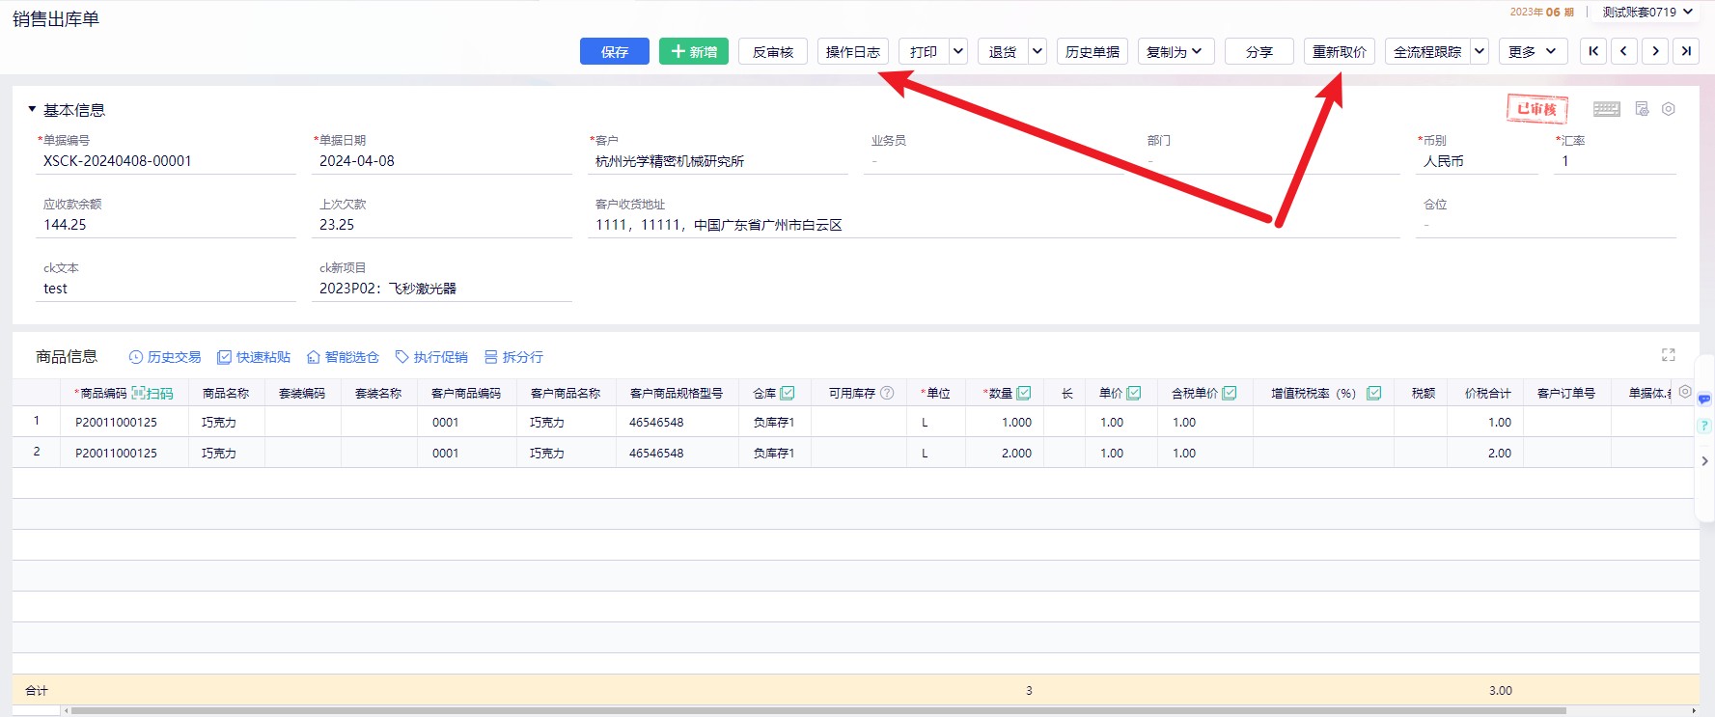Click 客户收货地址 address field
This screenshot has width=1715, height=717.
994,225
